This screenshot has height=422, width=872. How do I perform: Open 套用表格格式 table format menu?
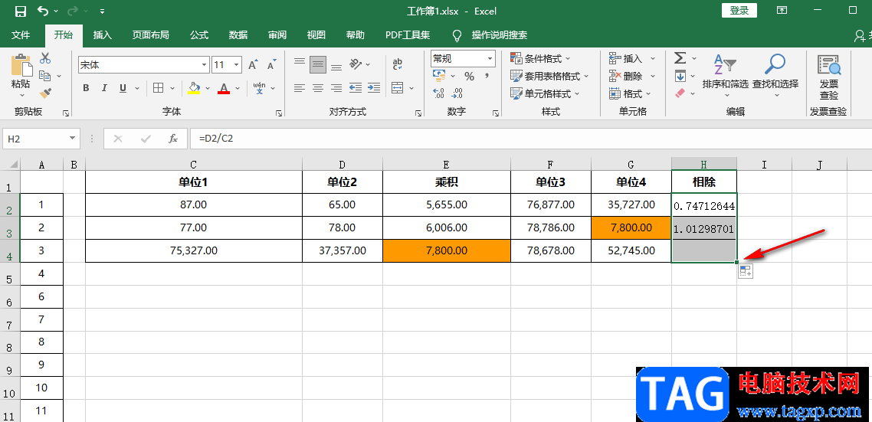pyautogui.click(x=549, y=76)
